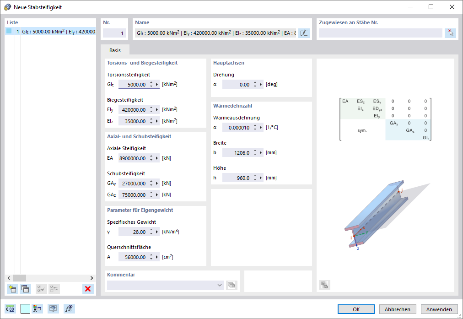463x319 pixels.
Task: Click the Breite b spinner of 1206.0
Action: pyautogui.click(x=255, y=153)
